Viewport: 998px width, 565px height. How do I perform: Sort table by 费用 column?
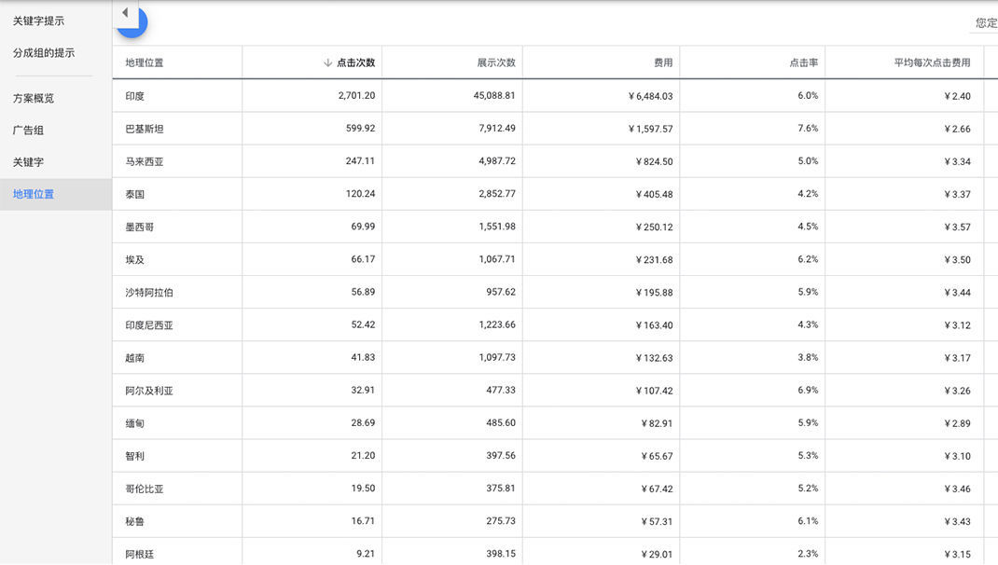click(662, 63)
